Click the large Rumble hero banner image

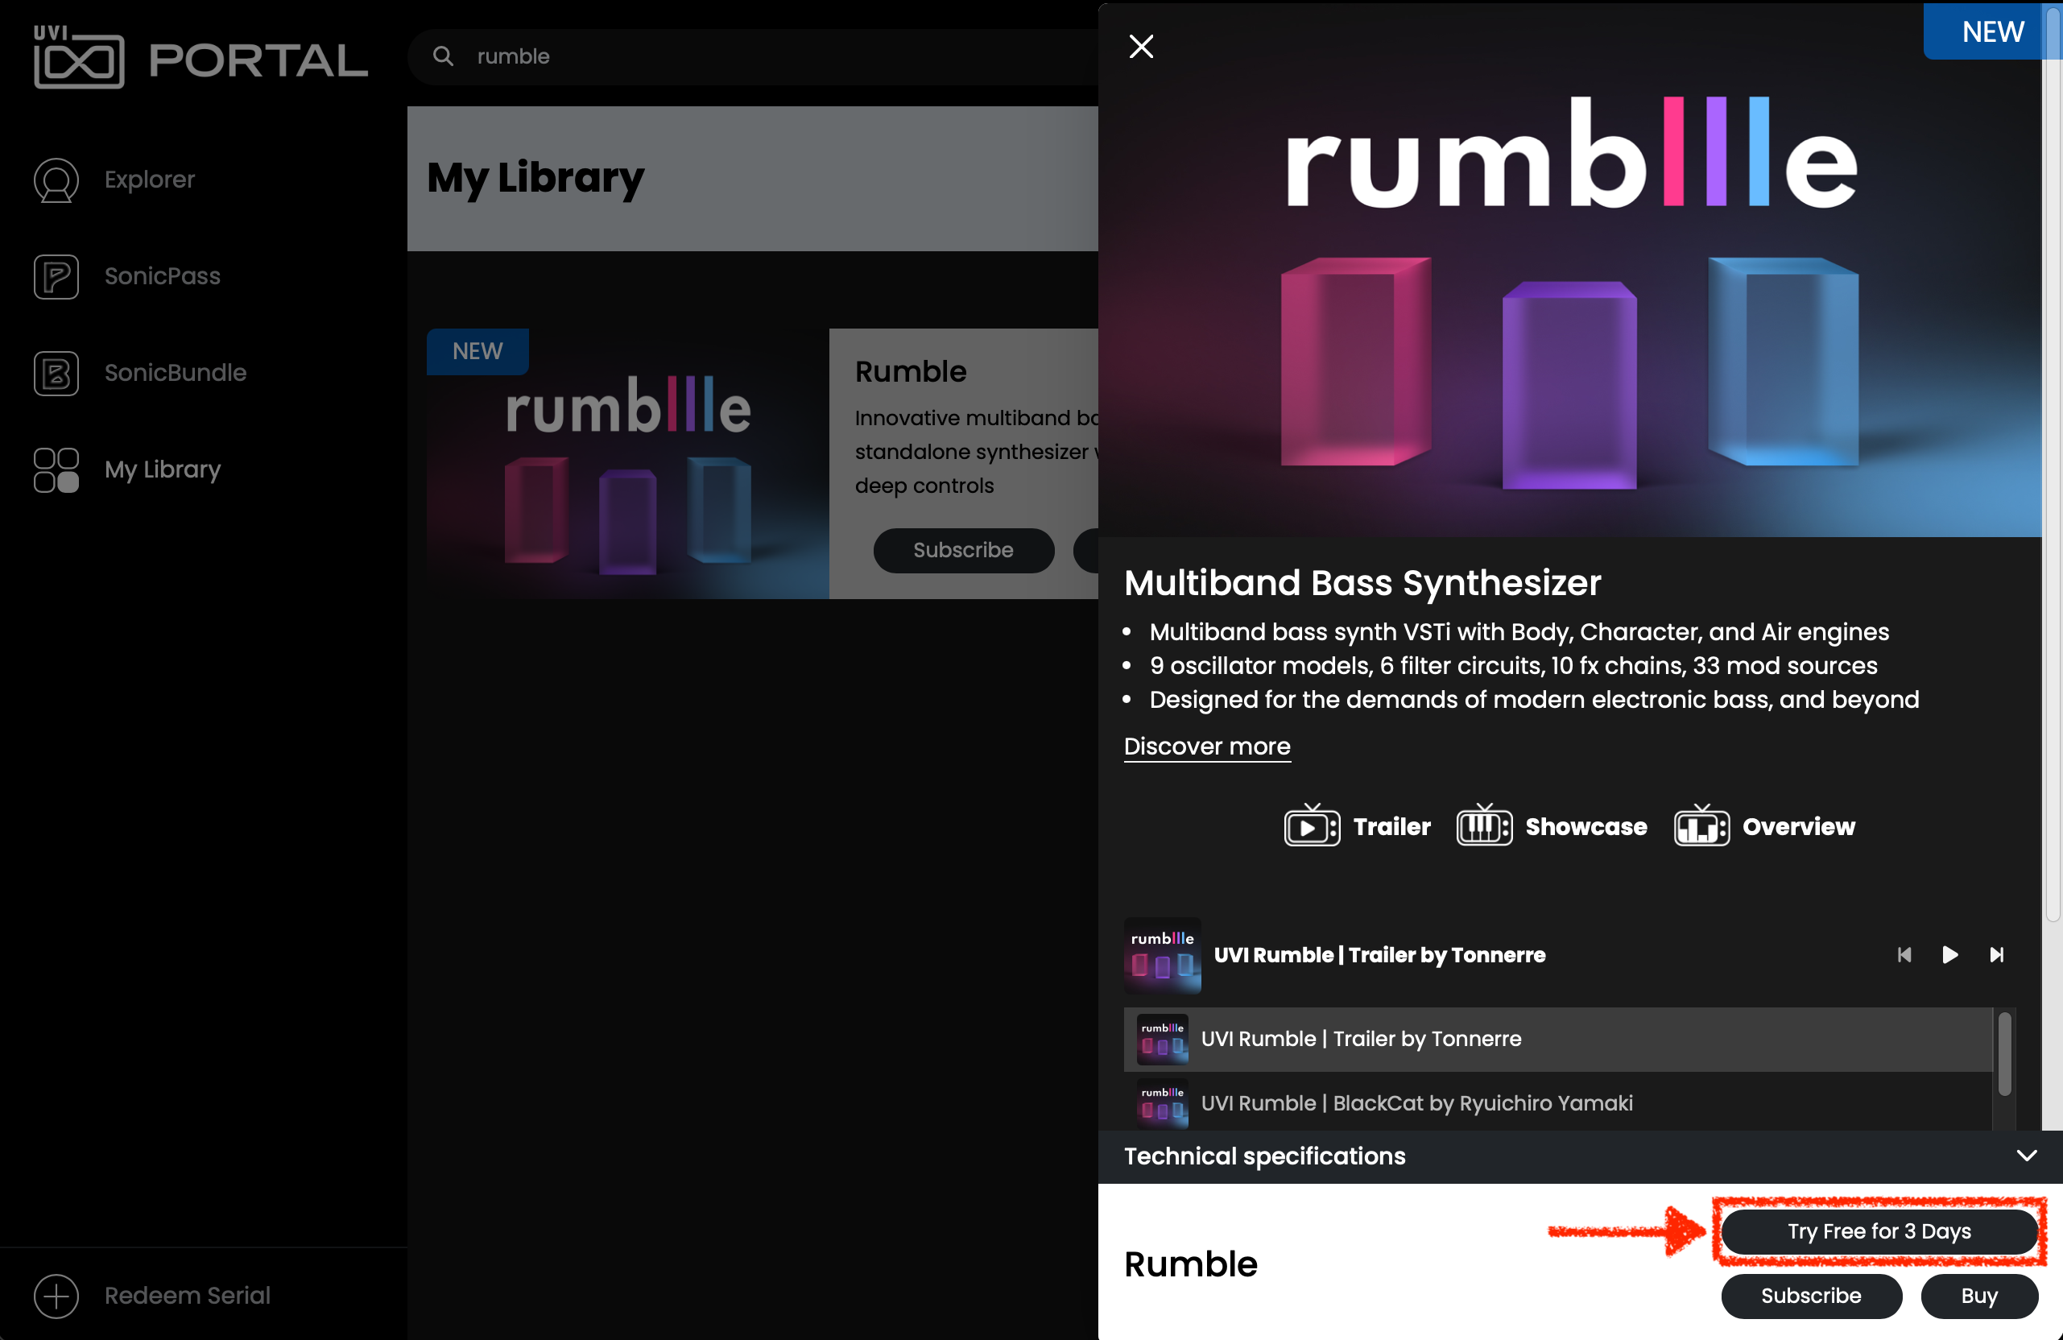click(1569, 271)
